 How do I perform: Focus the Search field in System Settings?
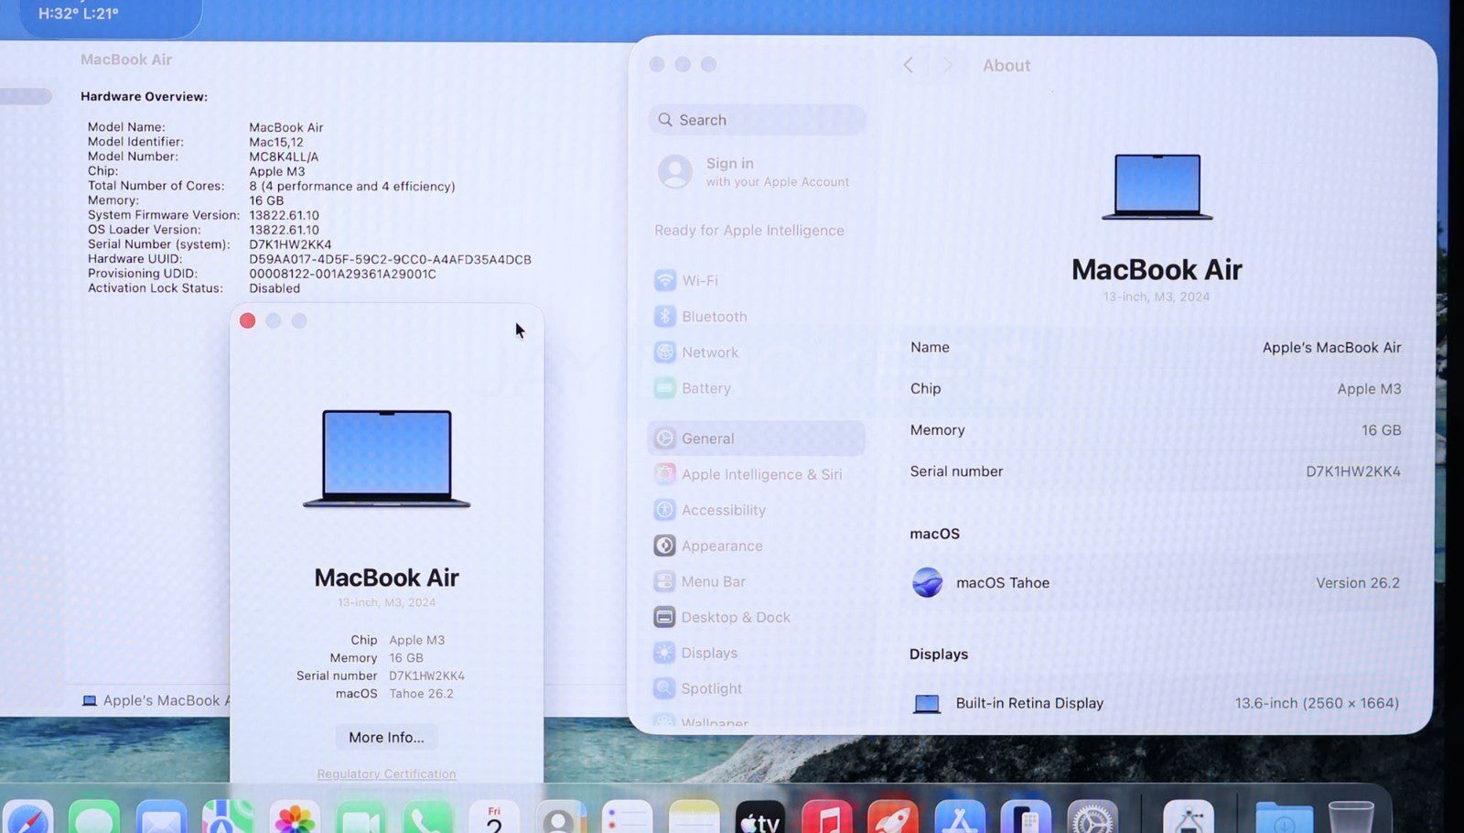click(x=758, y=120)
